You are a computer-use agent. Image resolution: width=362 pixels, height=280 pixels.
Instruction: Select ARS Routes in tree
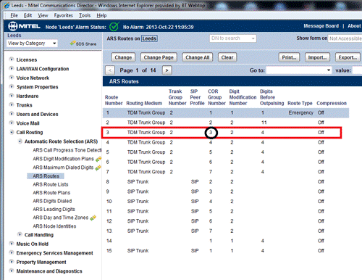(46, 176)
